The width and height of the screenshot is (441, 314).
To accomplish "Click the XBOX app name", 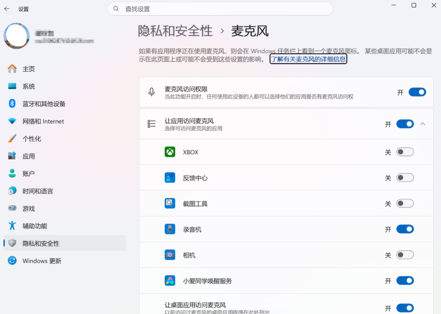I will click(191, 152).
